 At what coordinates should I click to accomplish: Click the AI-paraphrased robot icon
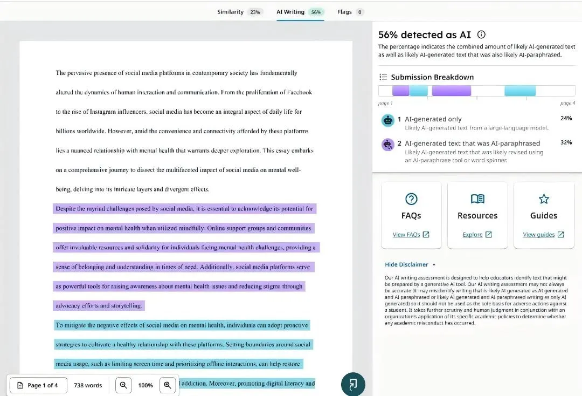(388, 145)
